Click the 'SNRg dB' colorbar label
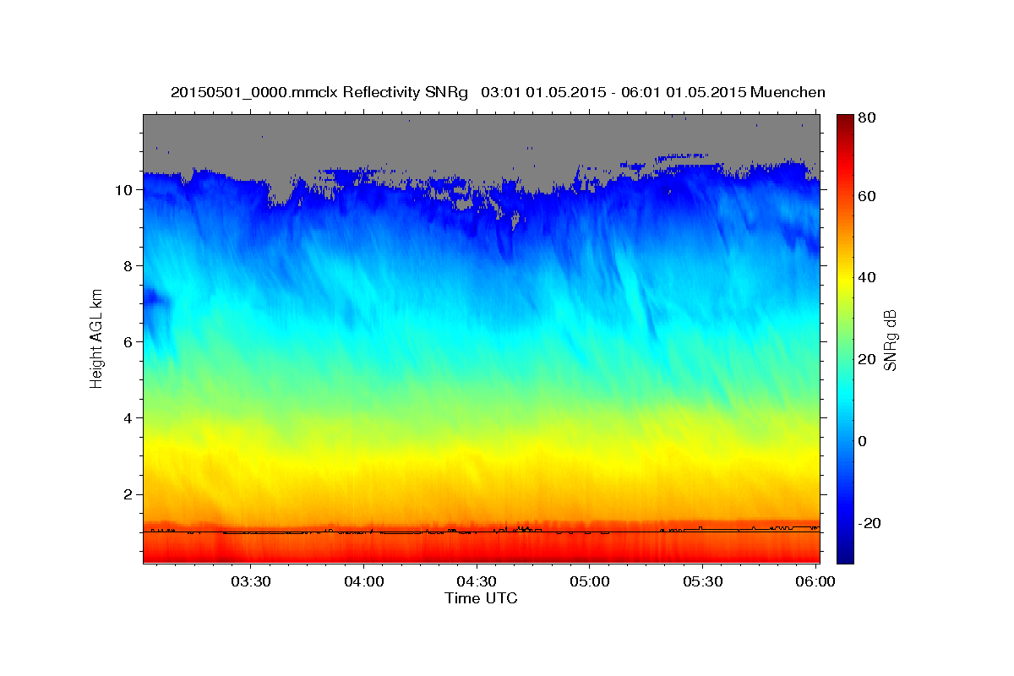Screen dimensions: 1014x676 coord(890,340)
